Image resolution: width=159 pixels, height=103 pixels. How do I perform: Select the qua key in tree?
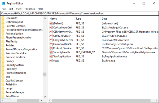8,77
